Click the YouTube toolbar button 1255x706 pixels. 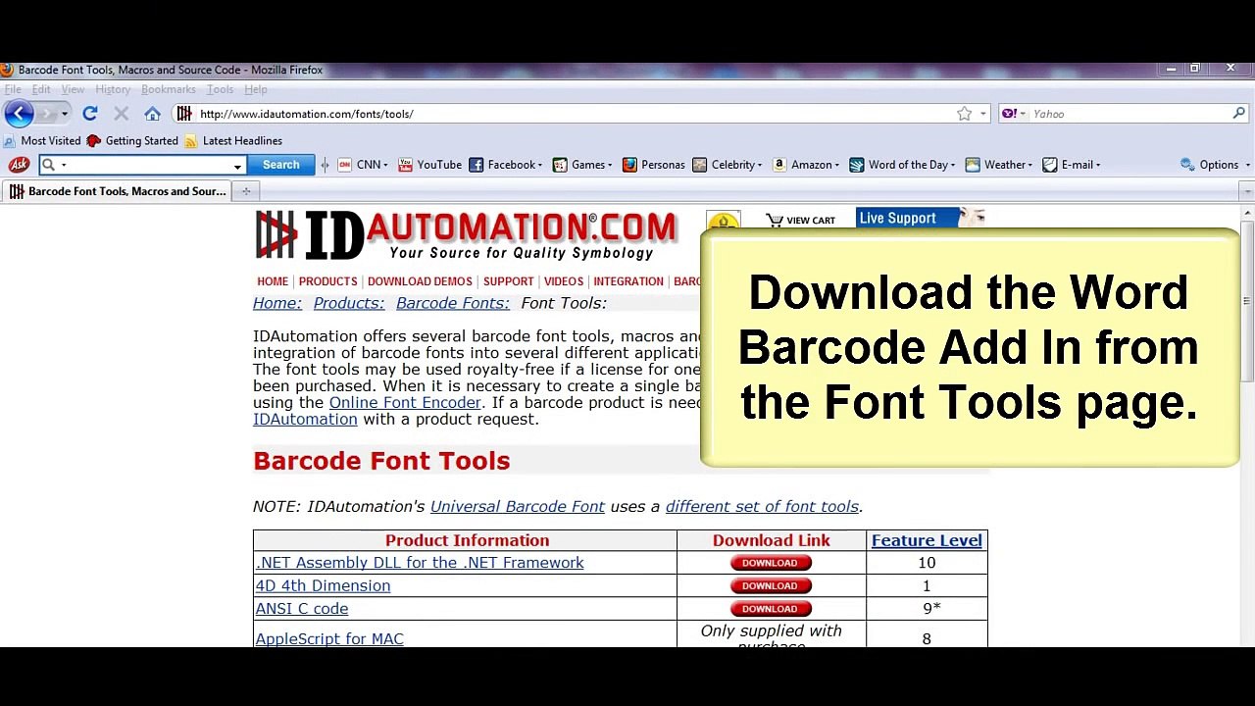(x=429, y=165)
